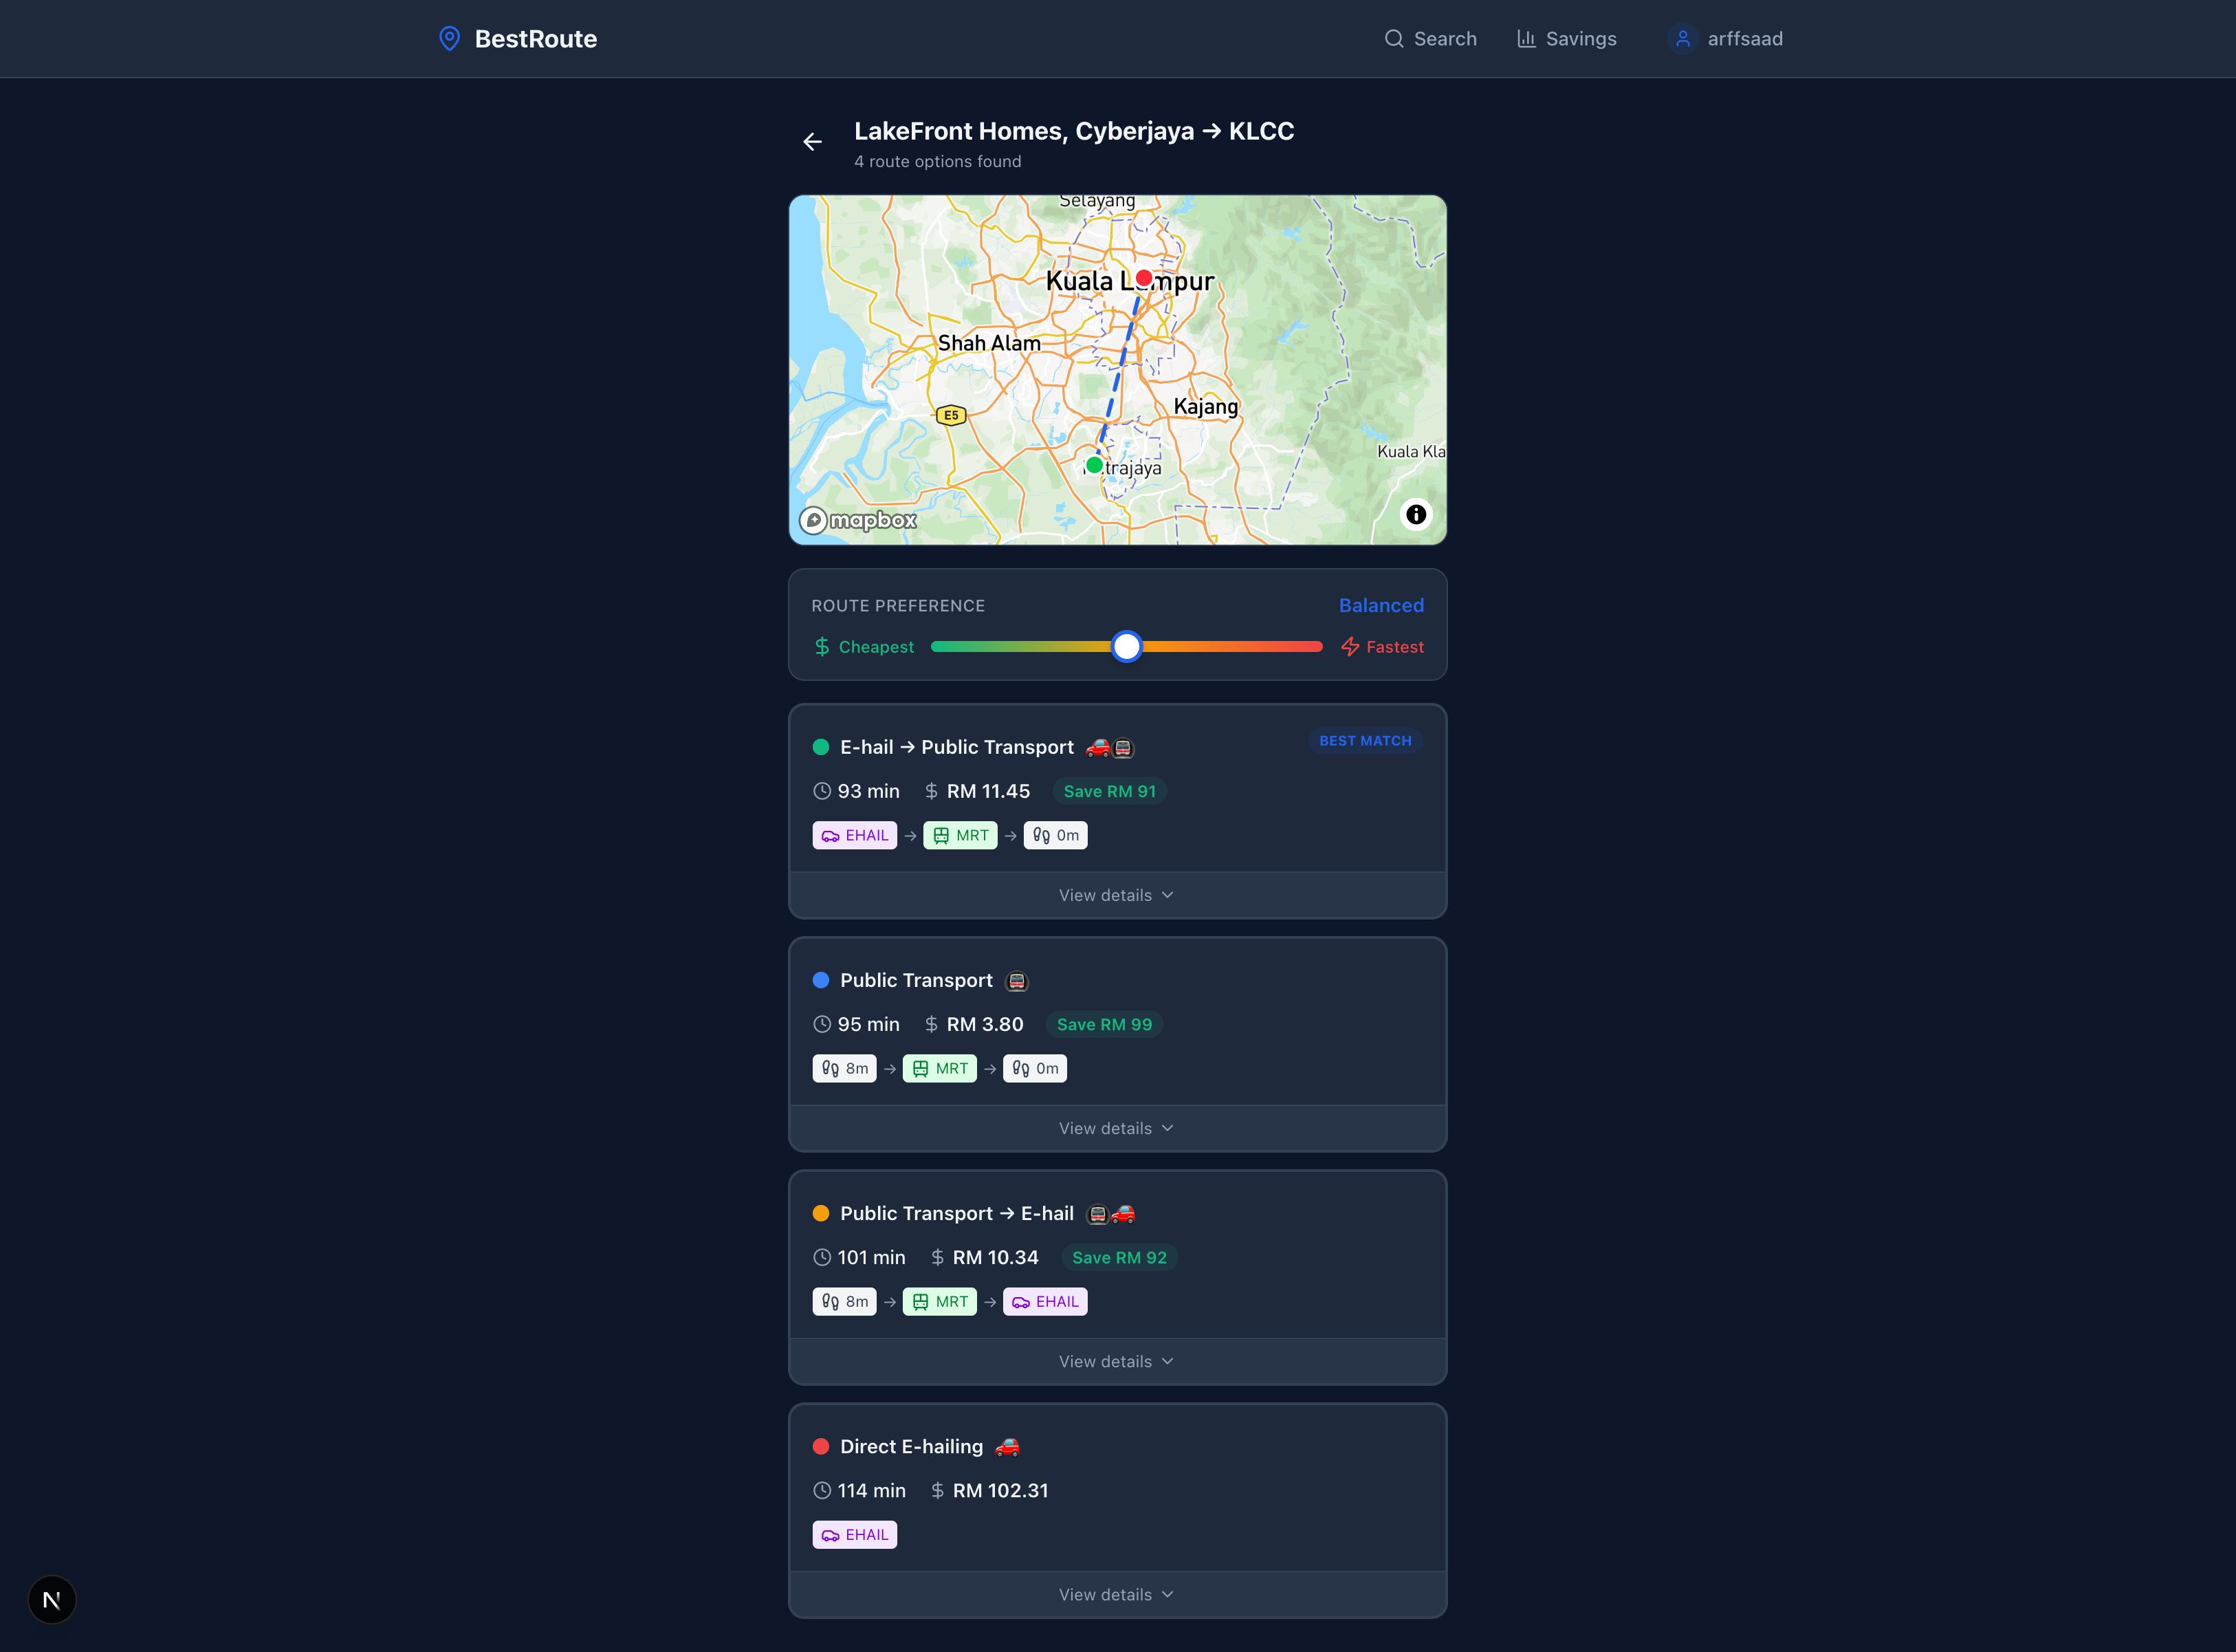Expand details for E-hail → Public Transport route
This screenshot has width=2236, height=1652.
pyautogui.click(x=1117, y=895)
